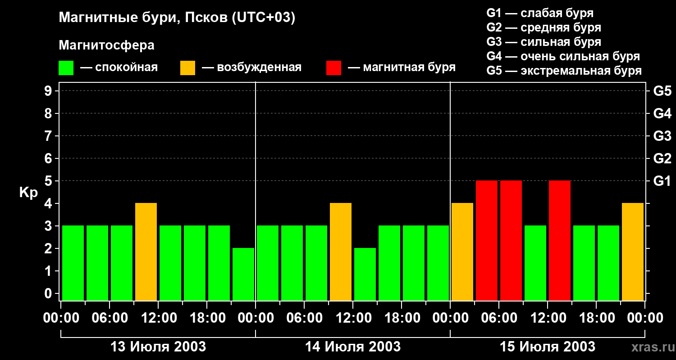The height and width of the screenshot is (360, 676).
Task: Click the 'G5' label on the right axis
Action: point(662,91)
